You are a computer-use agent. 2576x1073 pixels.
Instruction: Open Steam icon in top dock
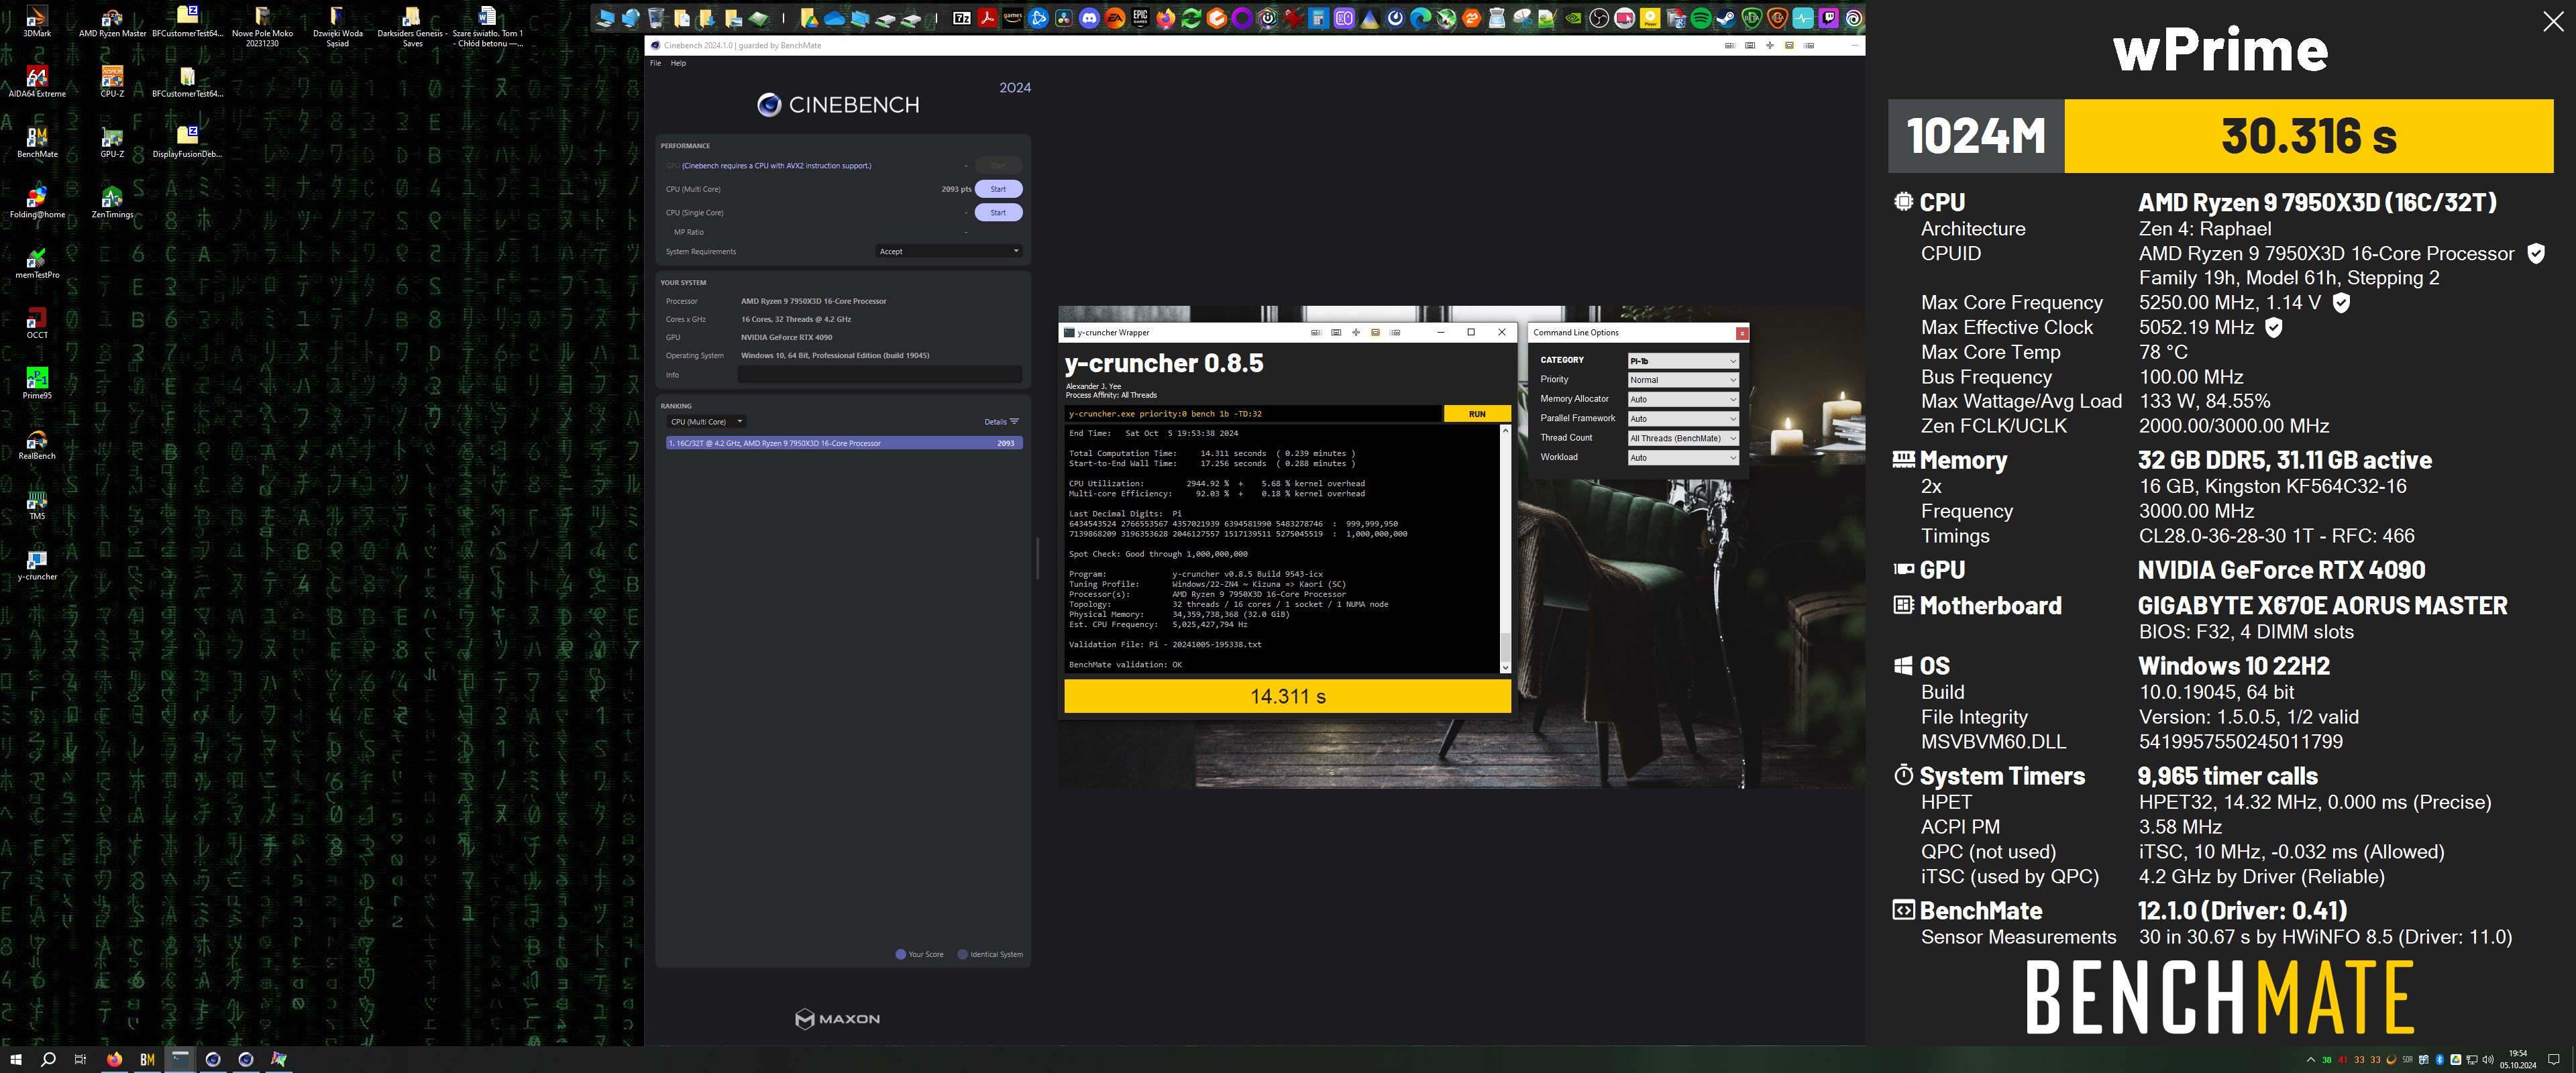coord(1727,18)
